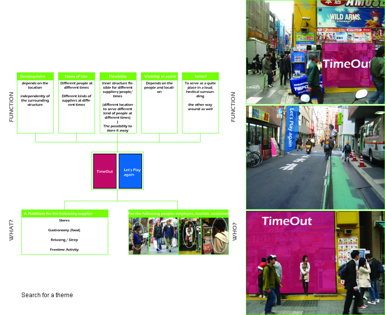
Task: Click the Times of Use header
Action: click(x=77, y=76)
